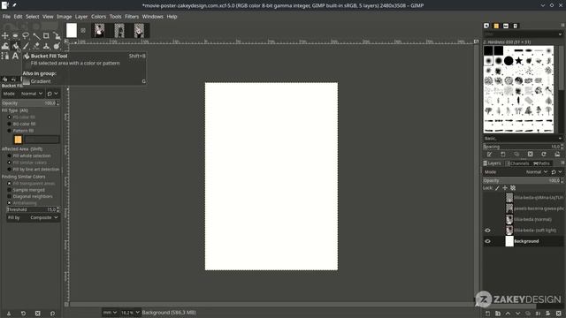Select the Paths tool

(5, 56)
